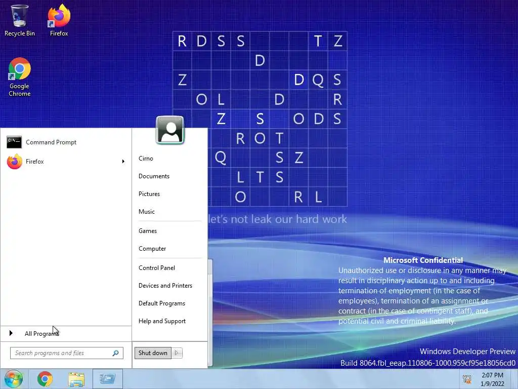518x389 pixels.
Task: Click the user account picture
Action: (170, 130)
